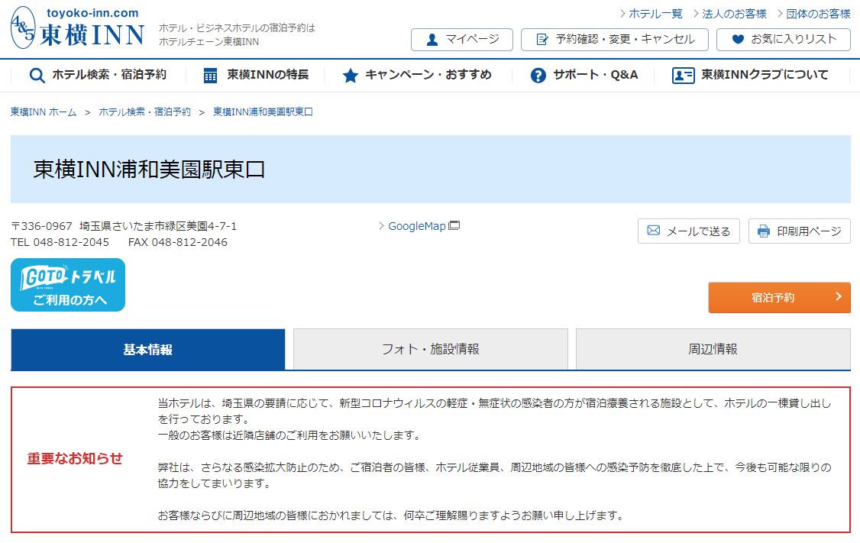Click the address 埼玉県さいたま市緑区美園4-7-1
This screenshot has width=860, height=543.
[x=158, y=226]
